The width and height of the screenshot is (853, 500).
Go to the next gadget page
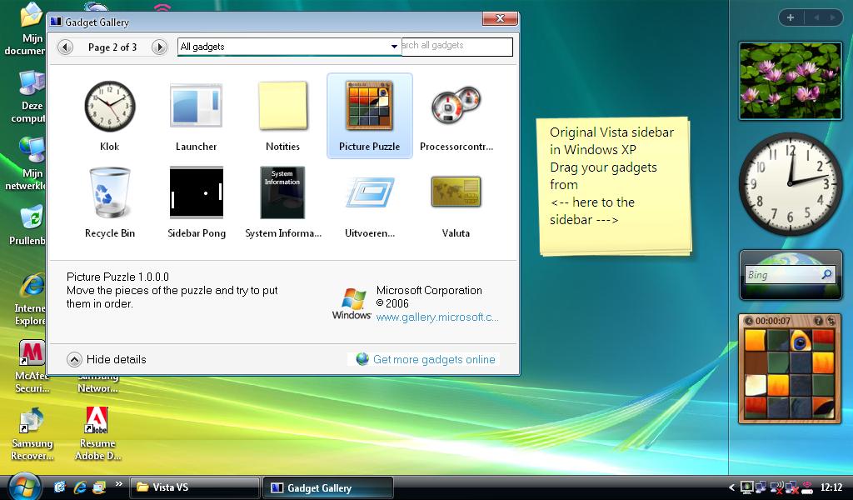(x=159, y=47)
